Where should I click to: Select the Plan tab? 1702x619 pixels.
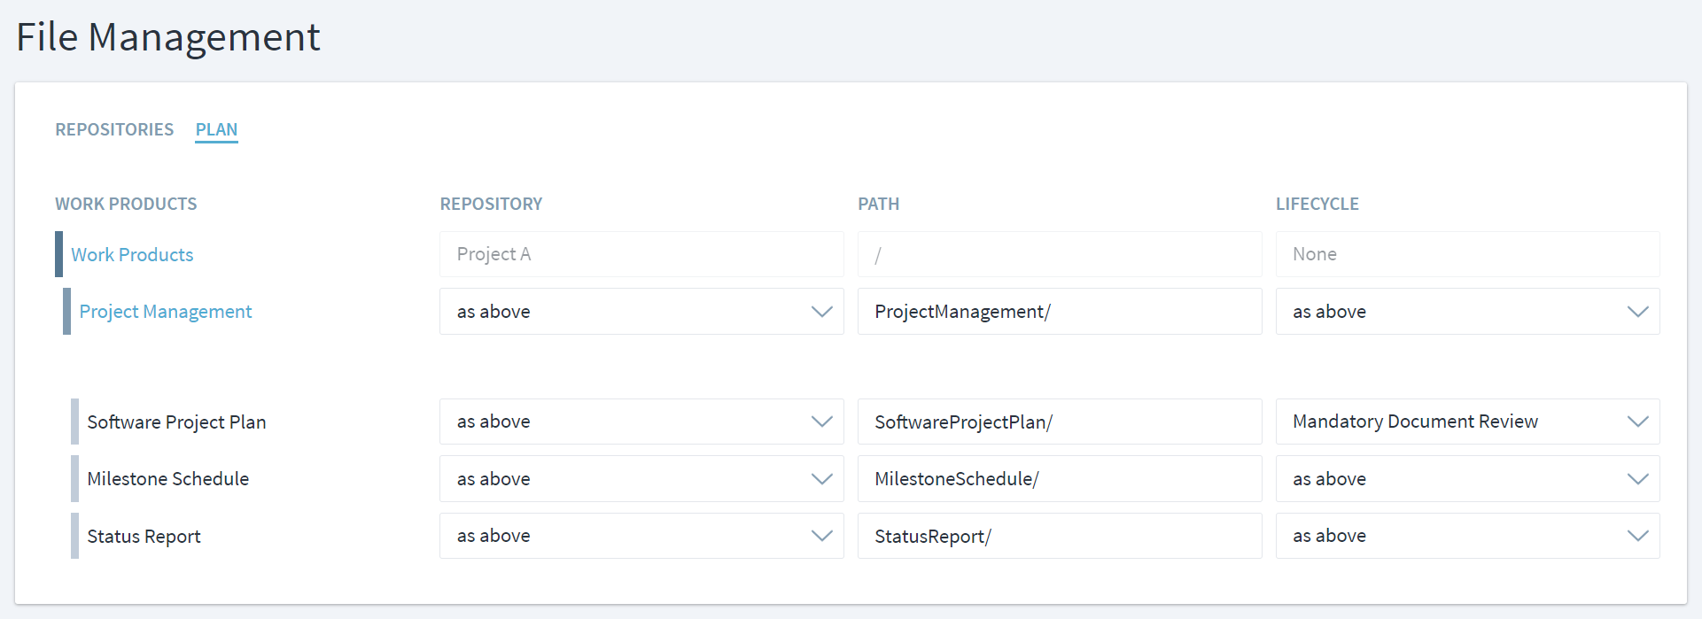[216, 129]
